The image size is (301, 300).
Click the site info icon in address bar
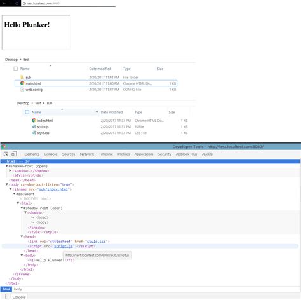[24, 3]
